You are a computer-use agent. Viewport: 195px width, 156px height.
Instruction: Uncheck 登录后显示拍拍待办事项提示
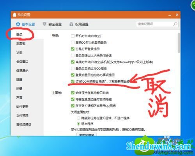(x=73, y=75)
